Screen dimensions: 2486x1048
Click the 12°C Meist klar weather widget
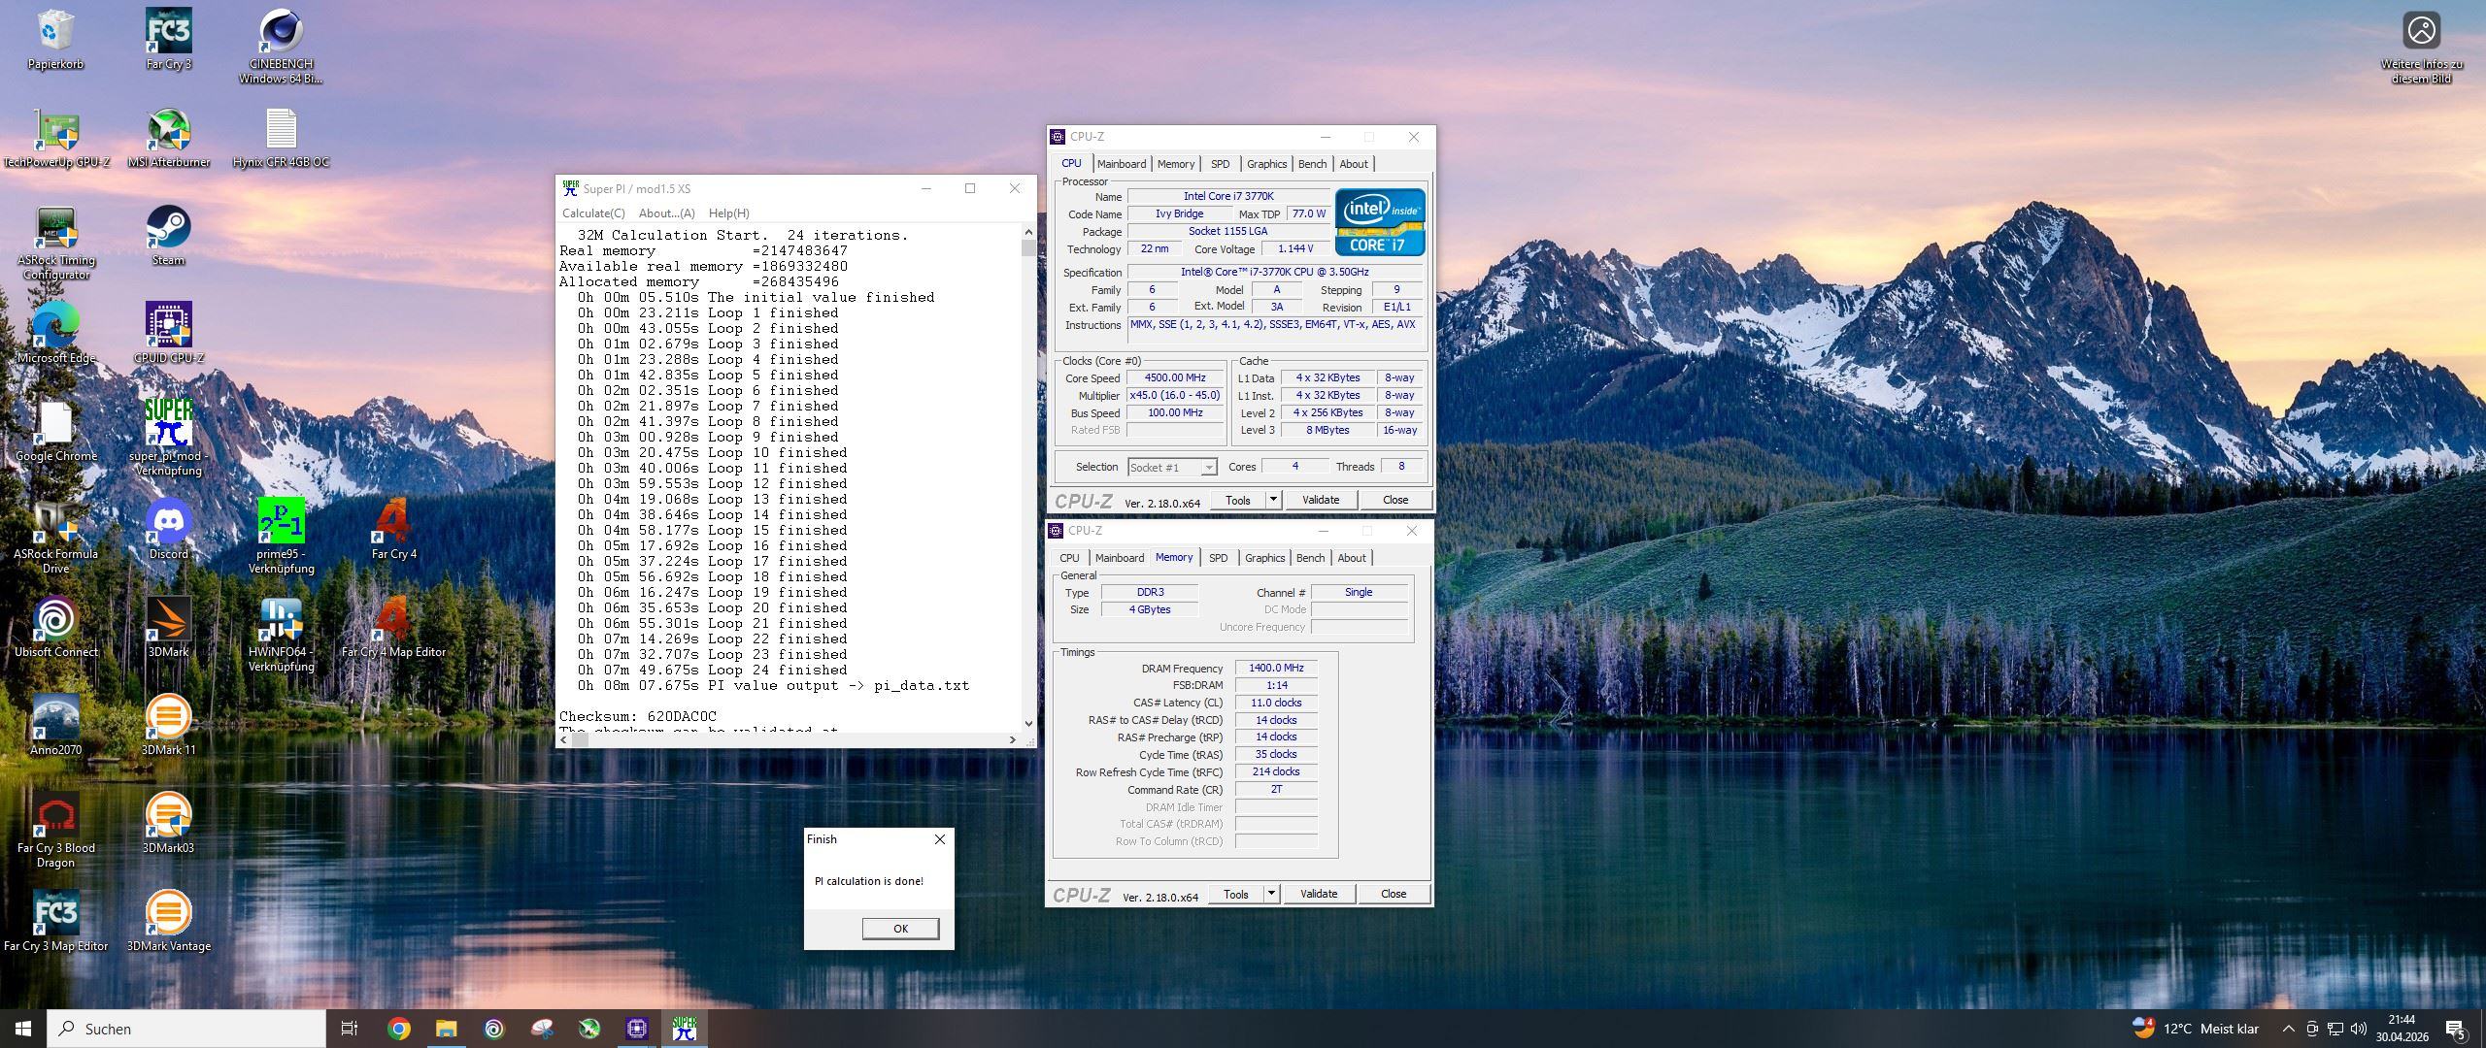2195,1029
